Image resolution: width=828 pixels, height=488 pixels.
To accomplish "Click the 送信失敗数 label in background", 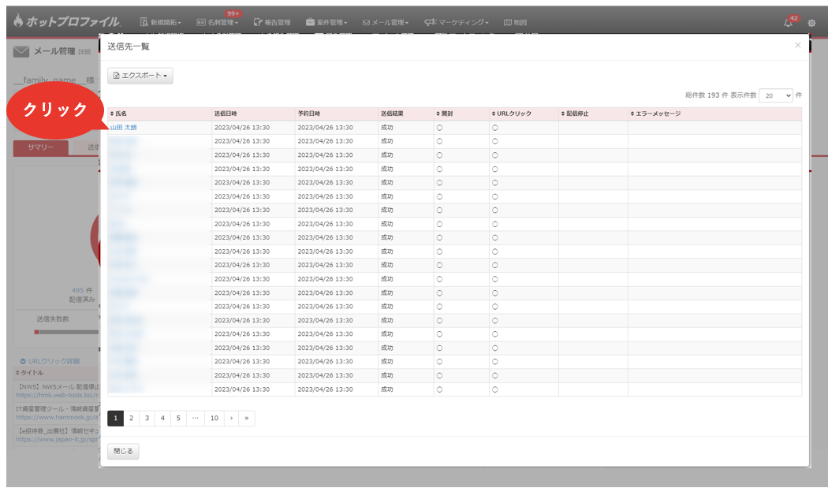I will (52, 319).
